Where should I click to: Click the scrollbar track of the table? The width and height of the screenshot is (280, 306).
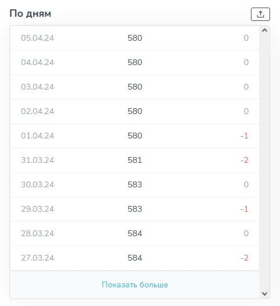click(264, 162)
